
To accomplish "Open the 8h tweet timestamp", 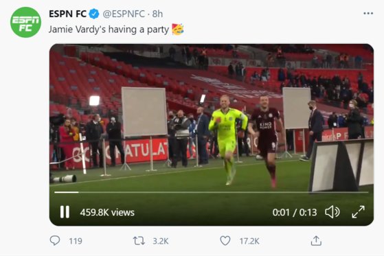I will [x=157, y=14].
